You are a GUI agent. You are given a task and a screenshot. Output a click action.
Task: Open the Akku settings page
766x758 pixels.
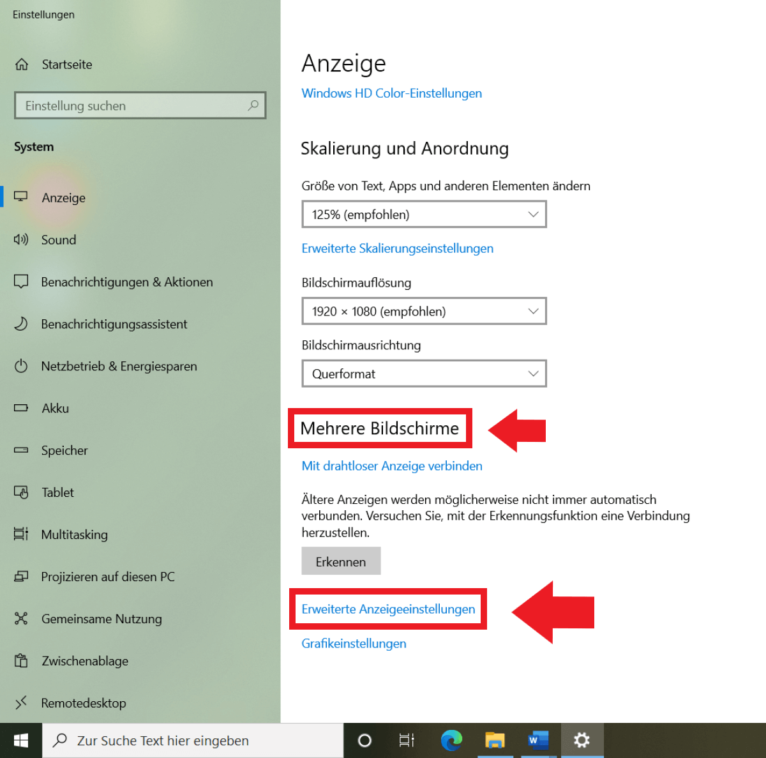(x=56, y=408)
